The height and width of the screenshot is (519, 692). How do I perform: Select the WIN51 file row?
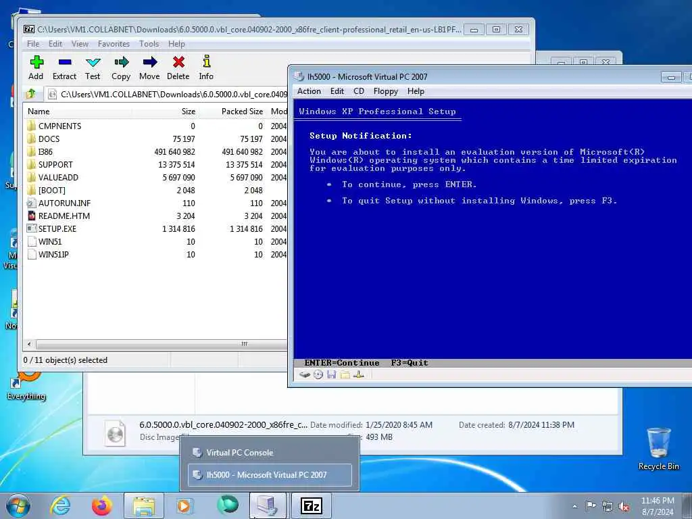pyautogui.click(x=156, y=241)
